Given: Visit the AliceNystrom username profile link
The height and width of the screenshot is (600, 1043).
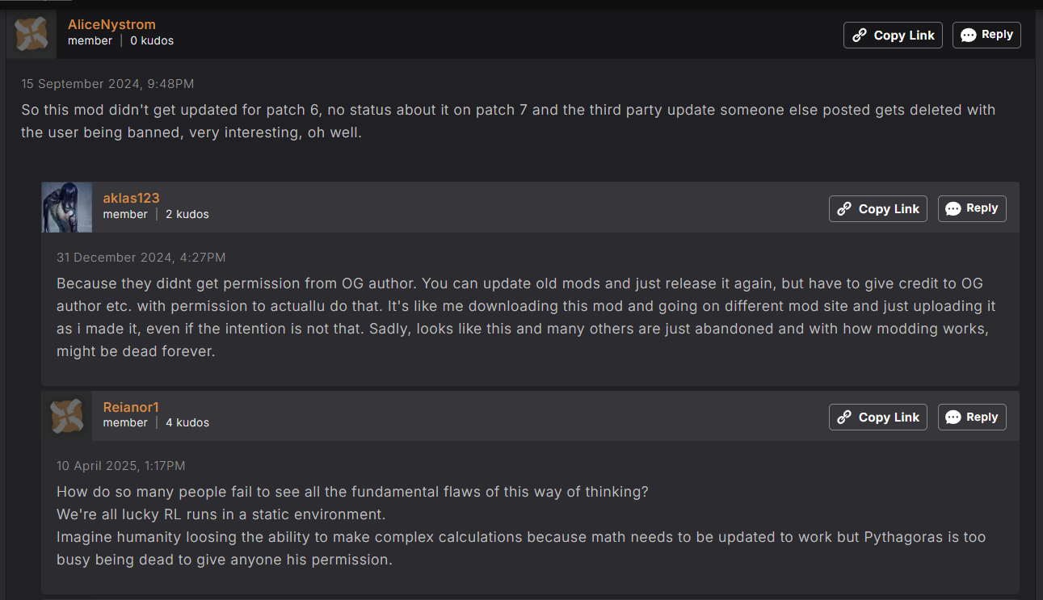Looking at the screenshot, I should coord(111,24).
